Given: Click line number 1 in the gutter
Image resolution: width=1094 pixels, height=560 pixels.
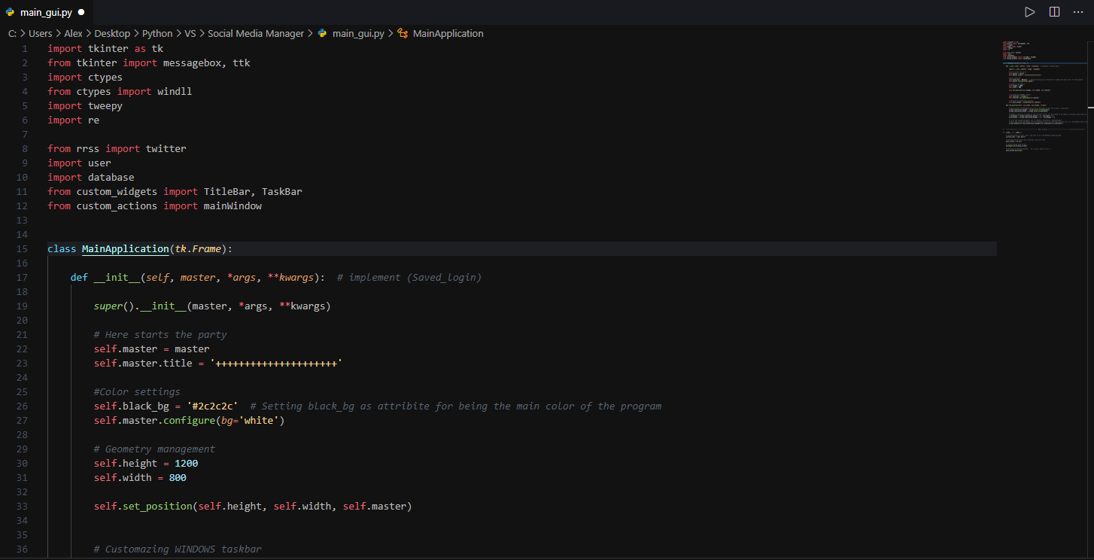Looking at the screenshot, I should [25, 49].
